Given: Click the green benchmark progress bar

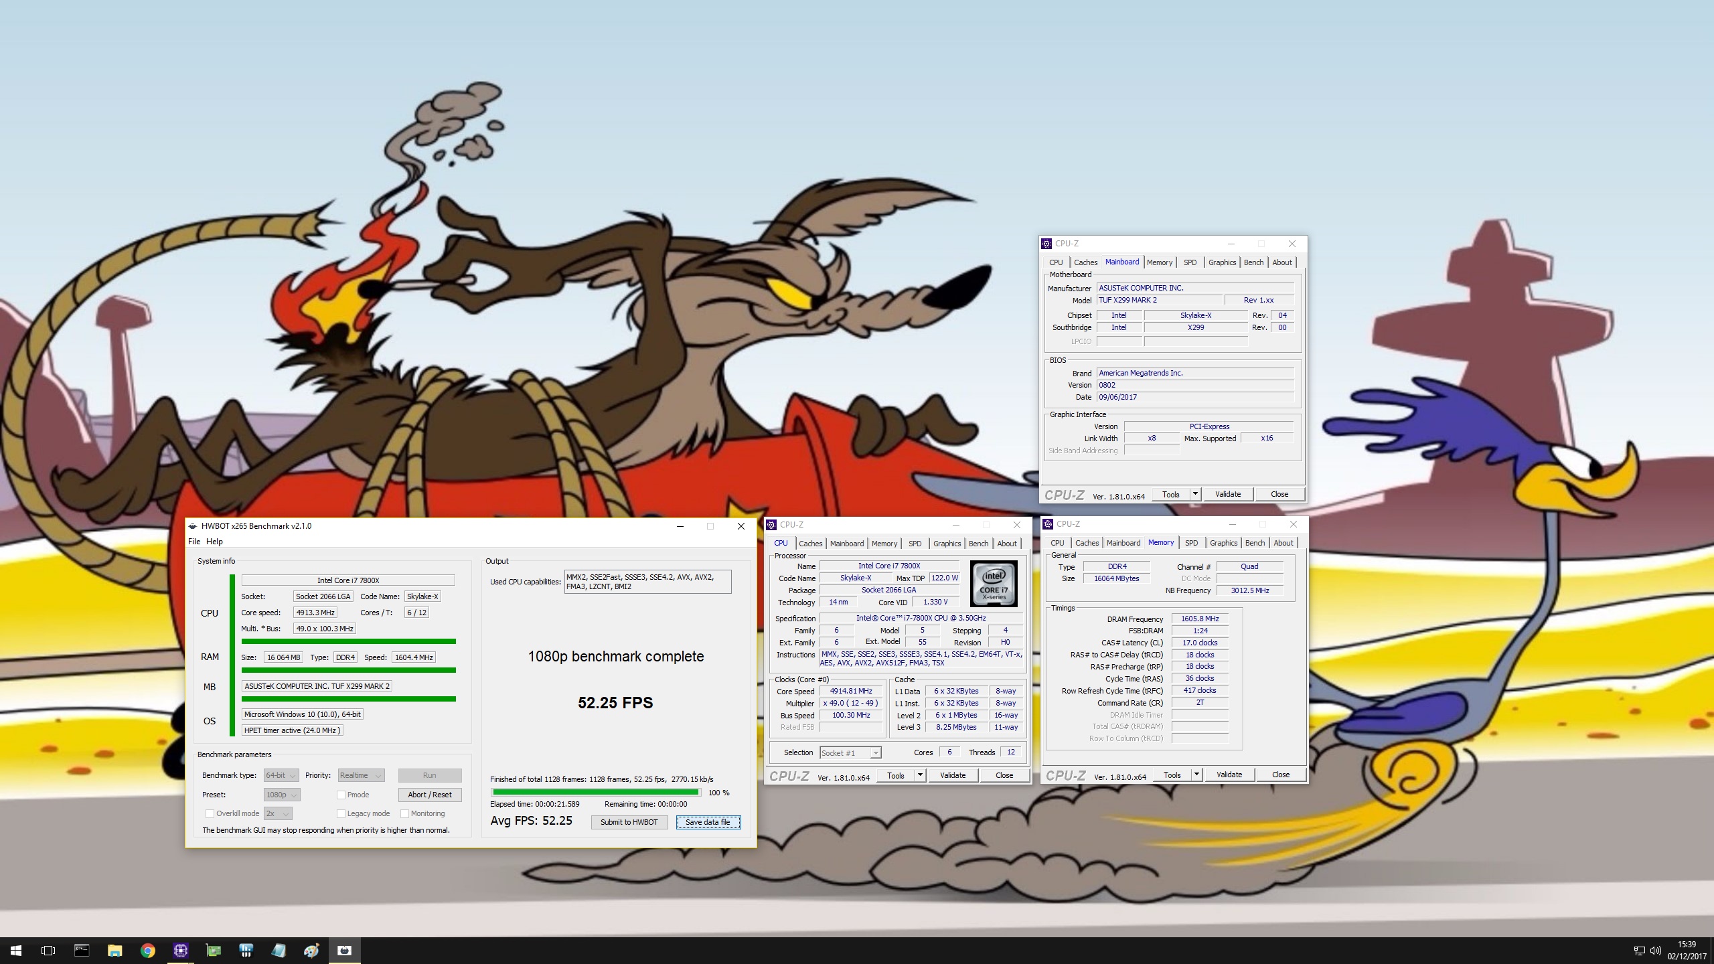Looking at the screenshot, I should (596, 793).
